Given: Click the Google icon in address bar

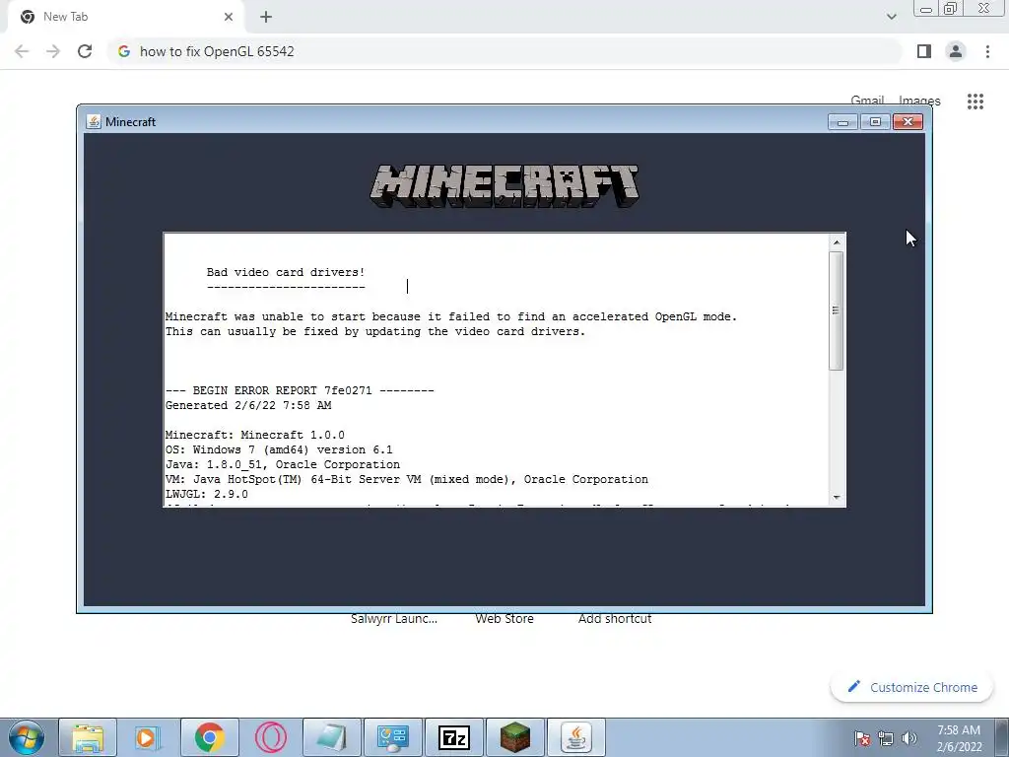Looking at the screenshot, I should click(124, 51).
